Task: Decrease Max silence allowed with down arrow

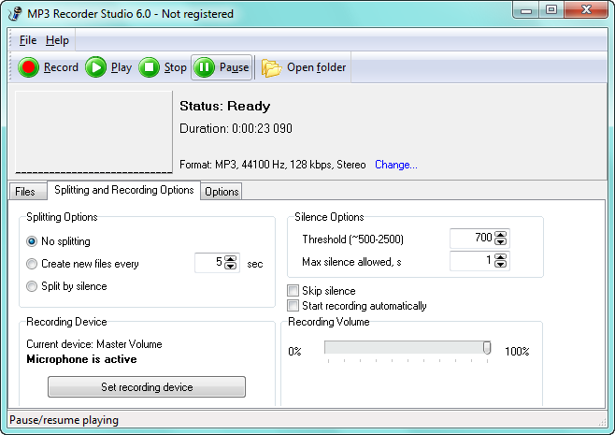Action: [500, 264]
